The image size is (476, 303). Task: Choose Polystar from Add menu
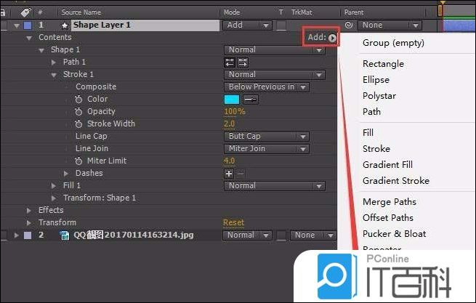click(x=379, y=96)
